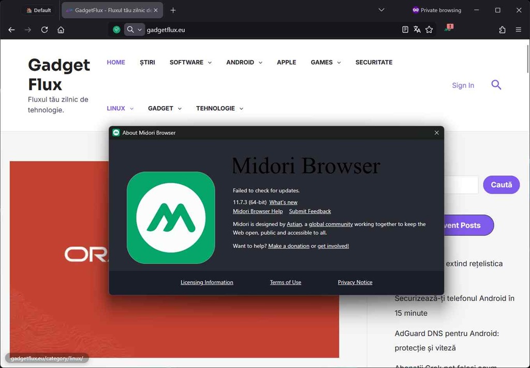Go back with the back arrow
Viewport: 530px width, 368px height.
tap(11, 30)
